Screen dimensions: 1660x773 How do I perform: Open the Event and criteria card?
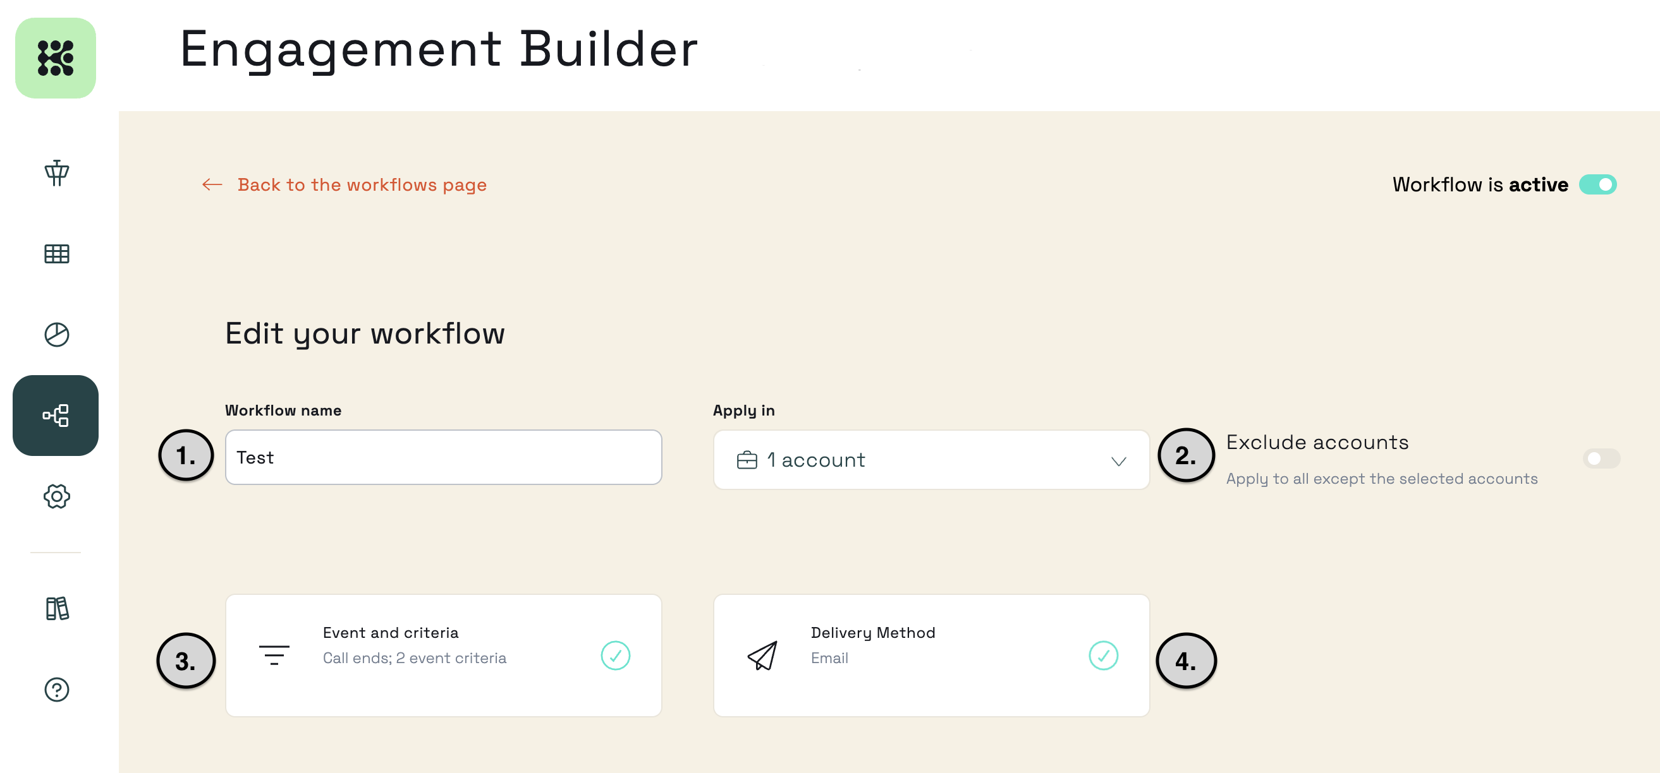coord(443,655)
